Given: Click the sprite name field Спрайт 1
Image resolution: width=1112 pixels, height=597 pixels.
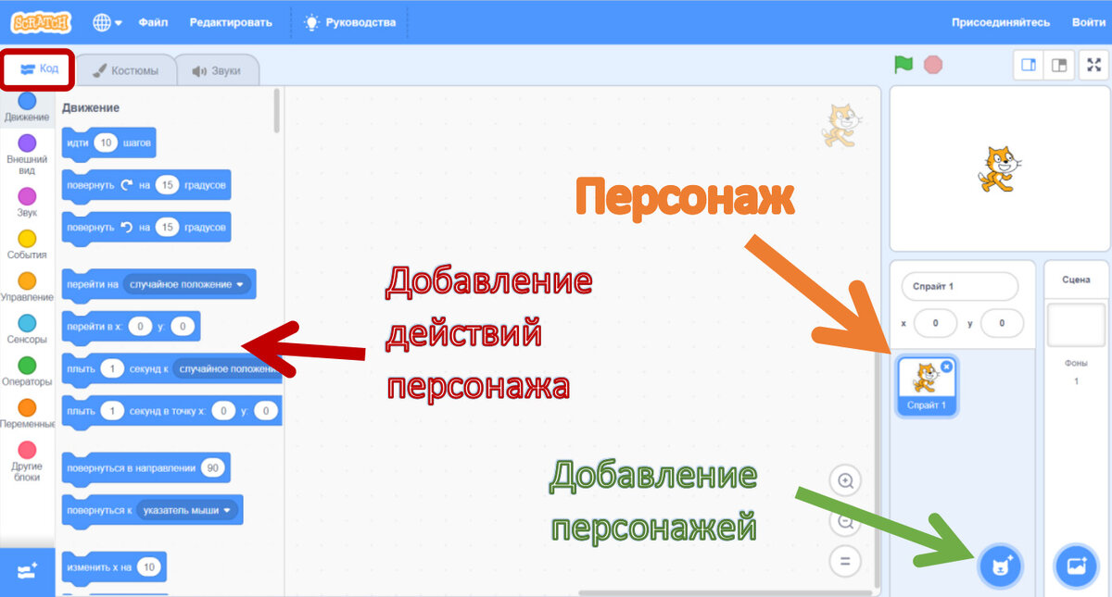Looking at the screenshot, I should (959, 287).
